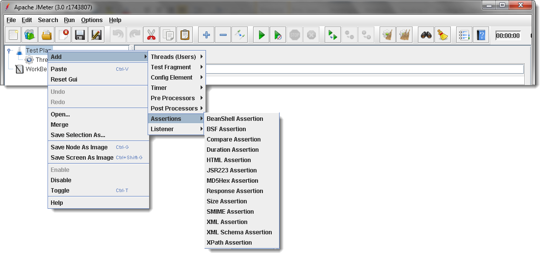Select BeanShell Assertion

(242, 119)
